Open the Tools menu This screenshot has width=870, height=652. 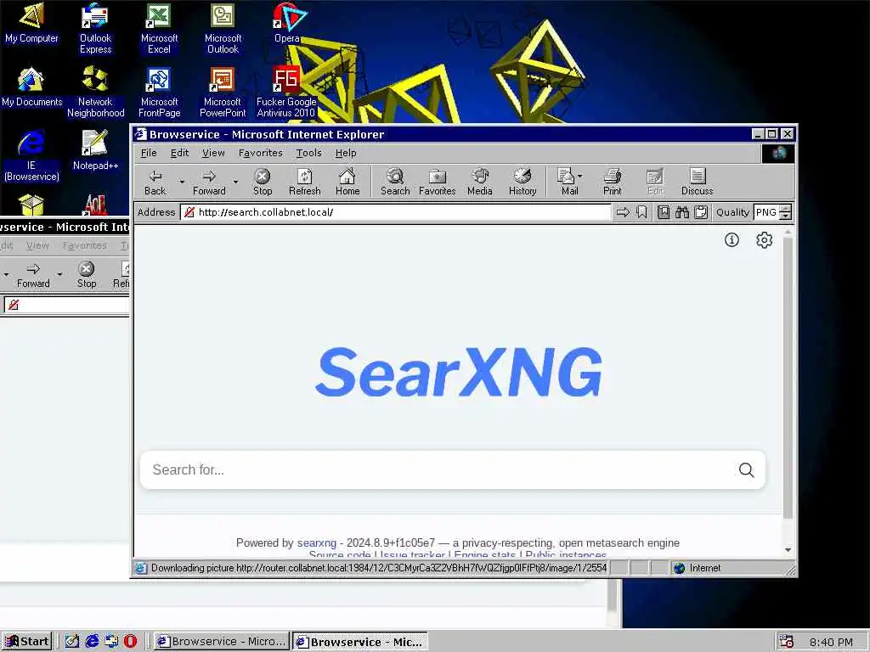click(x=308, y=153)
